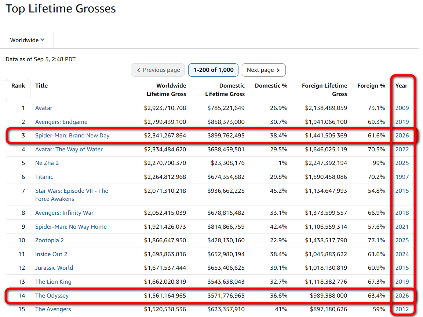
Task: Open the Ne Zha 2 link
Action: 47,163
